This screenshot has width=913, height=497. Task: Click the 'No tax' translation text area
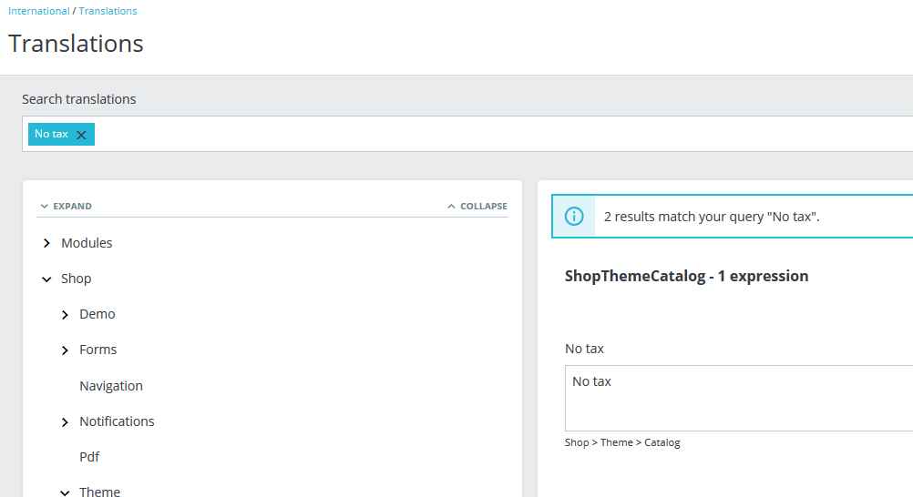(738, 398)
